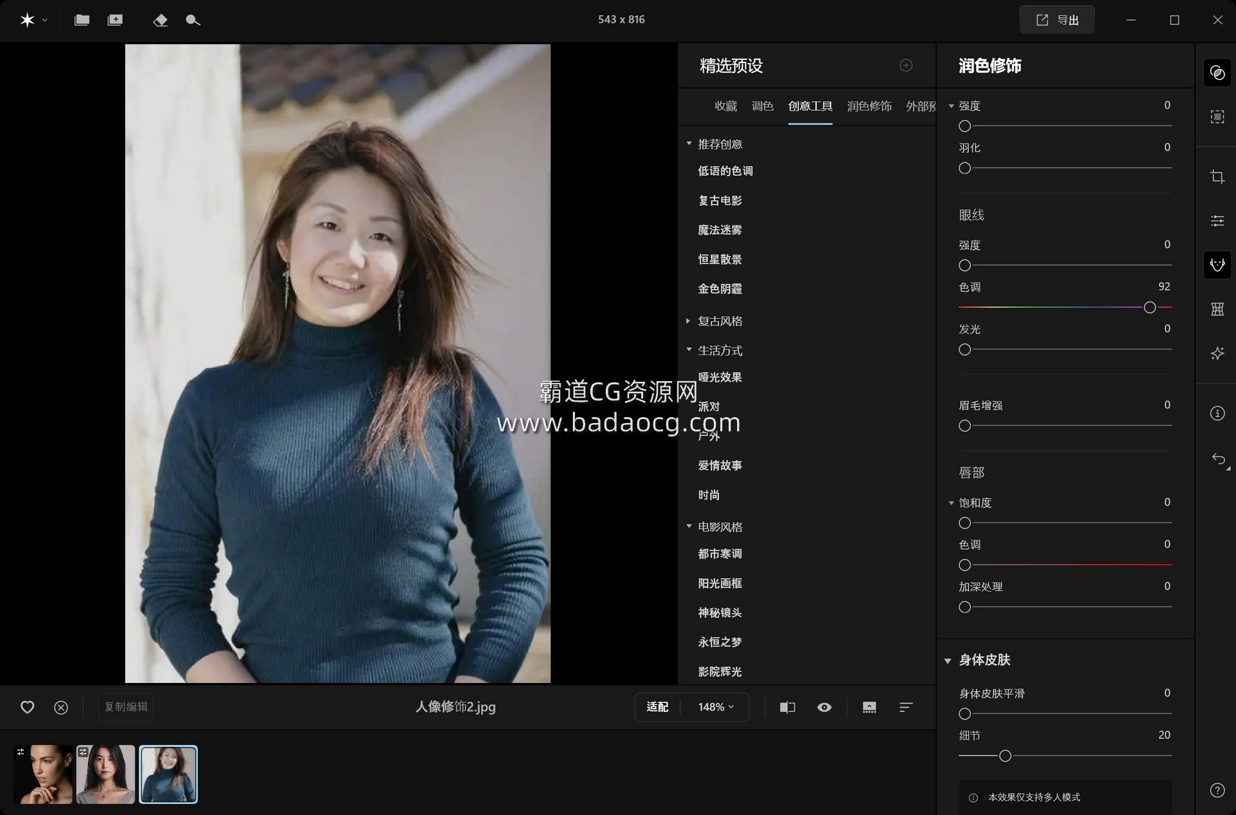
Task: Apply the 金色阴霾 preset
Action: pyautogui.click(x=720, y=289)
